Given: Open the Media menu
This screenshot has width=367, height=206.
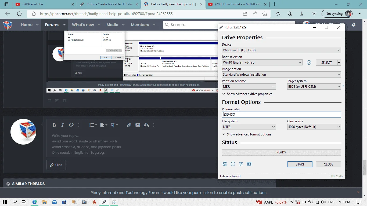Looking at the screenshot, I should [x=112, y=25].
